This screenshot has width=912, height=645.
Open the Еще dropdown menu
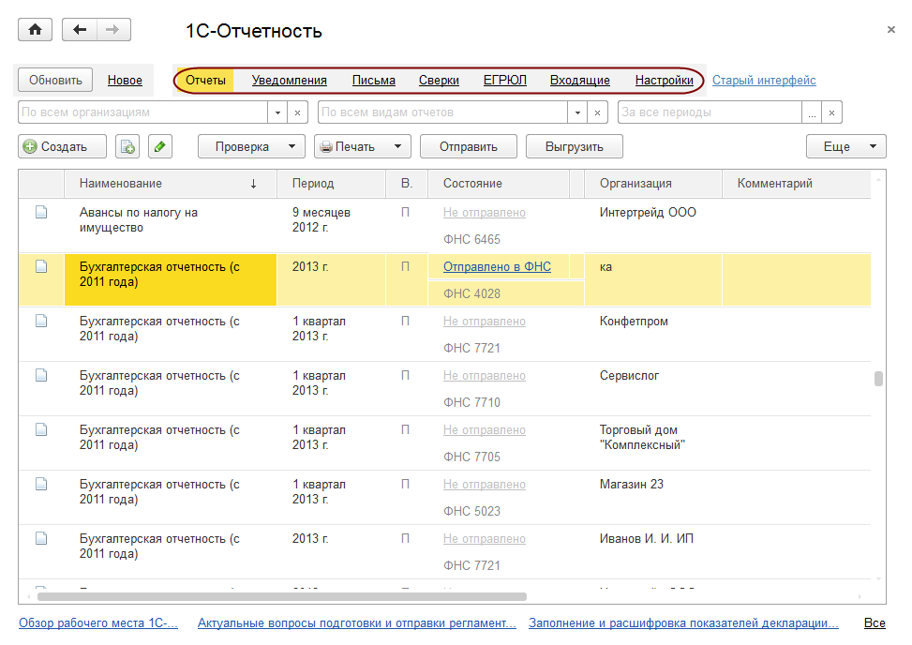845,146
